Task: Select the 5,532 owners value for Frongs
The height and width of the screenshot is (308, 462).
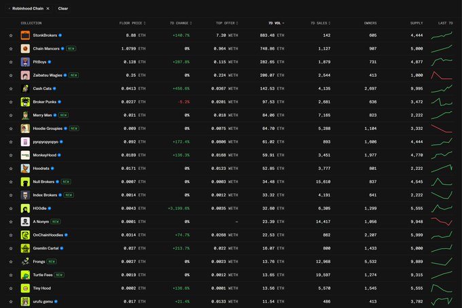Action: coord(370,262)
